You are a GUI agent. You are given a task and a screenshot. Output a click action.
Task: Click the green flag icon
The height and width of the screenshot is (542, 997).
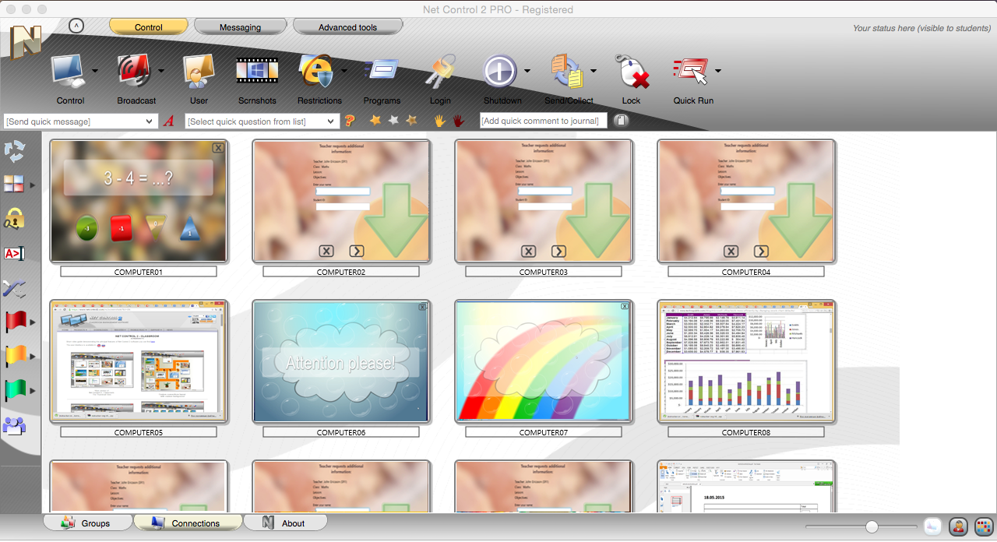click(15, 390)
